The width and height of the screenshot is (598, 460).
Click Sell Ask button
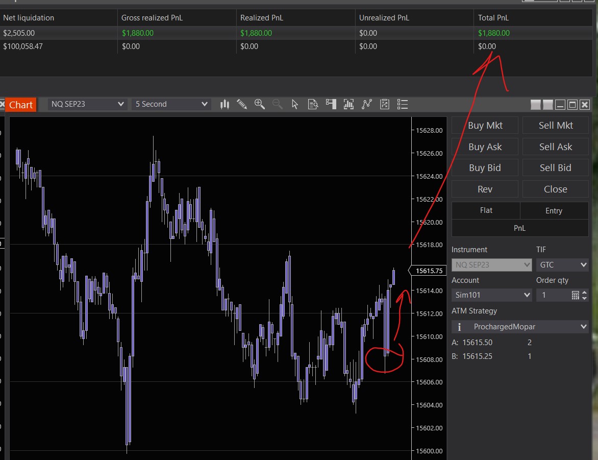[555, 147]
